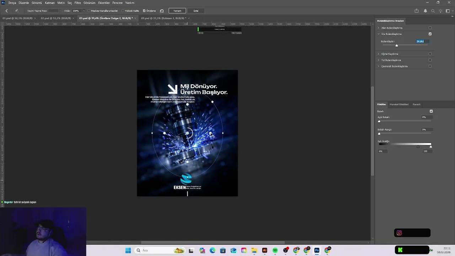Click the Tamam button
Viewport: 455px width, 256px height.
click(177, 11)
